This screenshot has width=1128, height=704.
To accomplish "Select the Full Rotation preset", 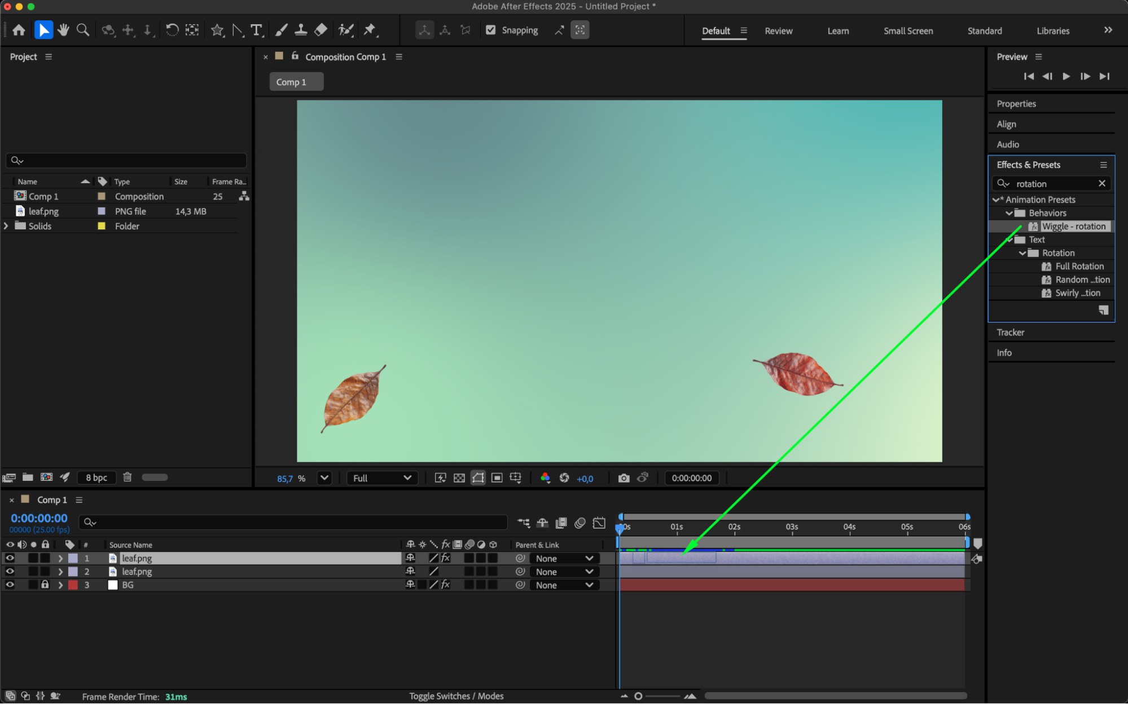I will [x=1079, y=266].
